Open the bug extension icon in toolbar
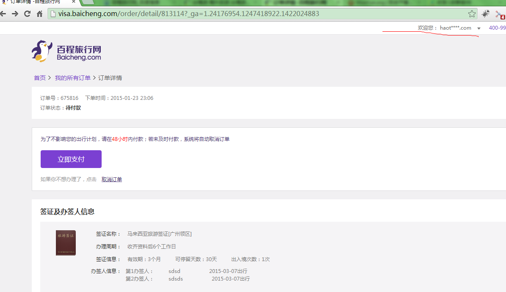The width and height of the screenshot is (506, 292). [485, 14]
